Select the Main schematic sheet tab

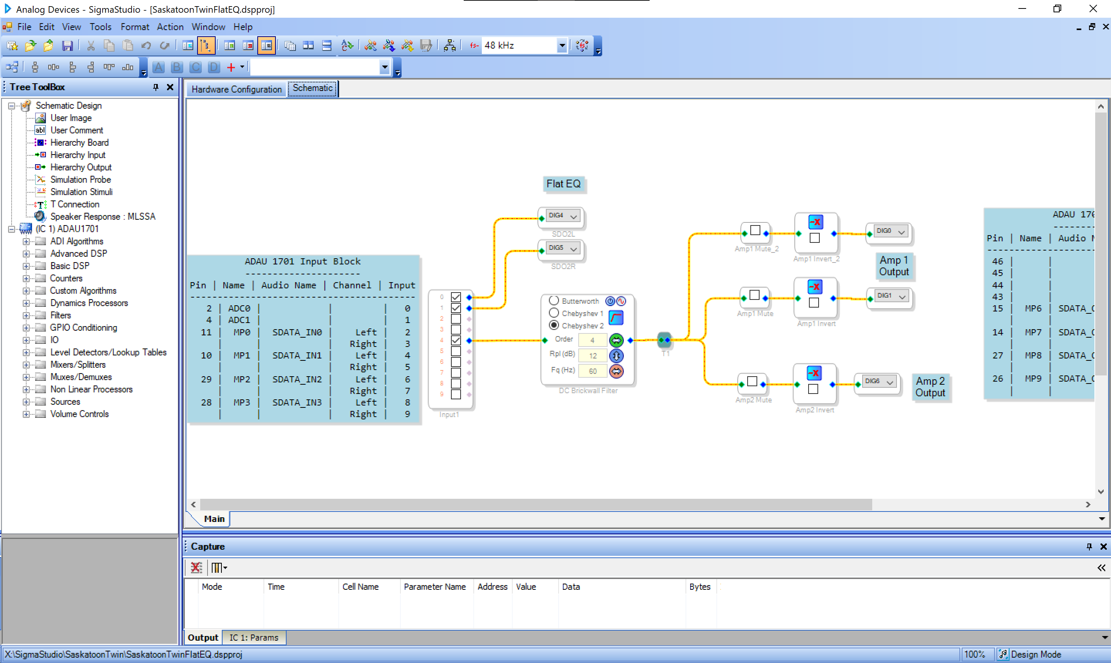click(x=214, y=519)
